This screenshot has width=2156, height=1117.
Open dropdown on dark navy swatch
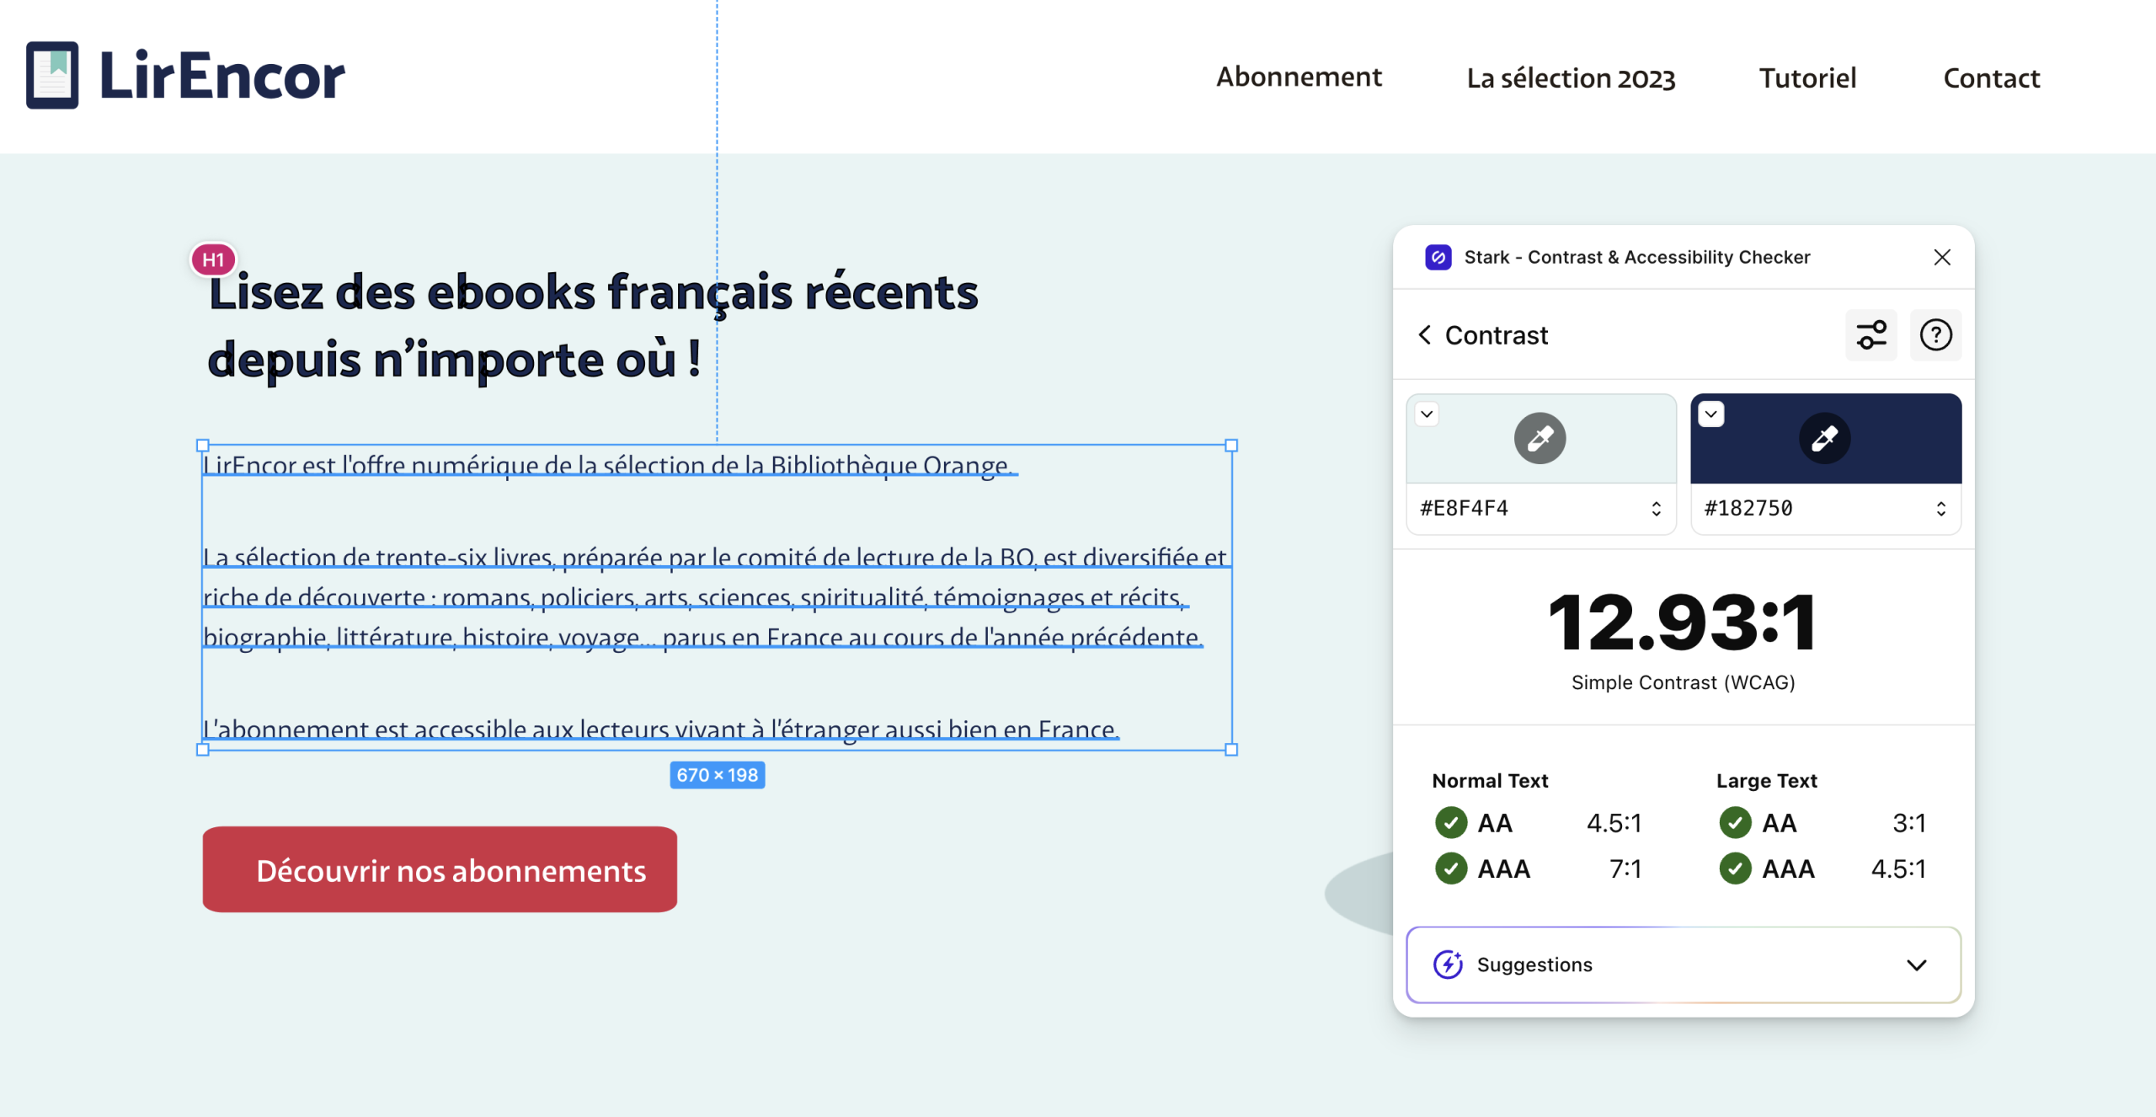(x=1710, y=414)
